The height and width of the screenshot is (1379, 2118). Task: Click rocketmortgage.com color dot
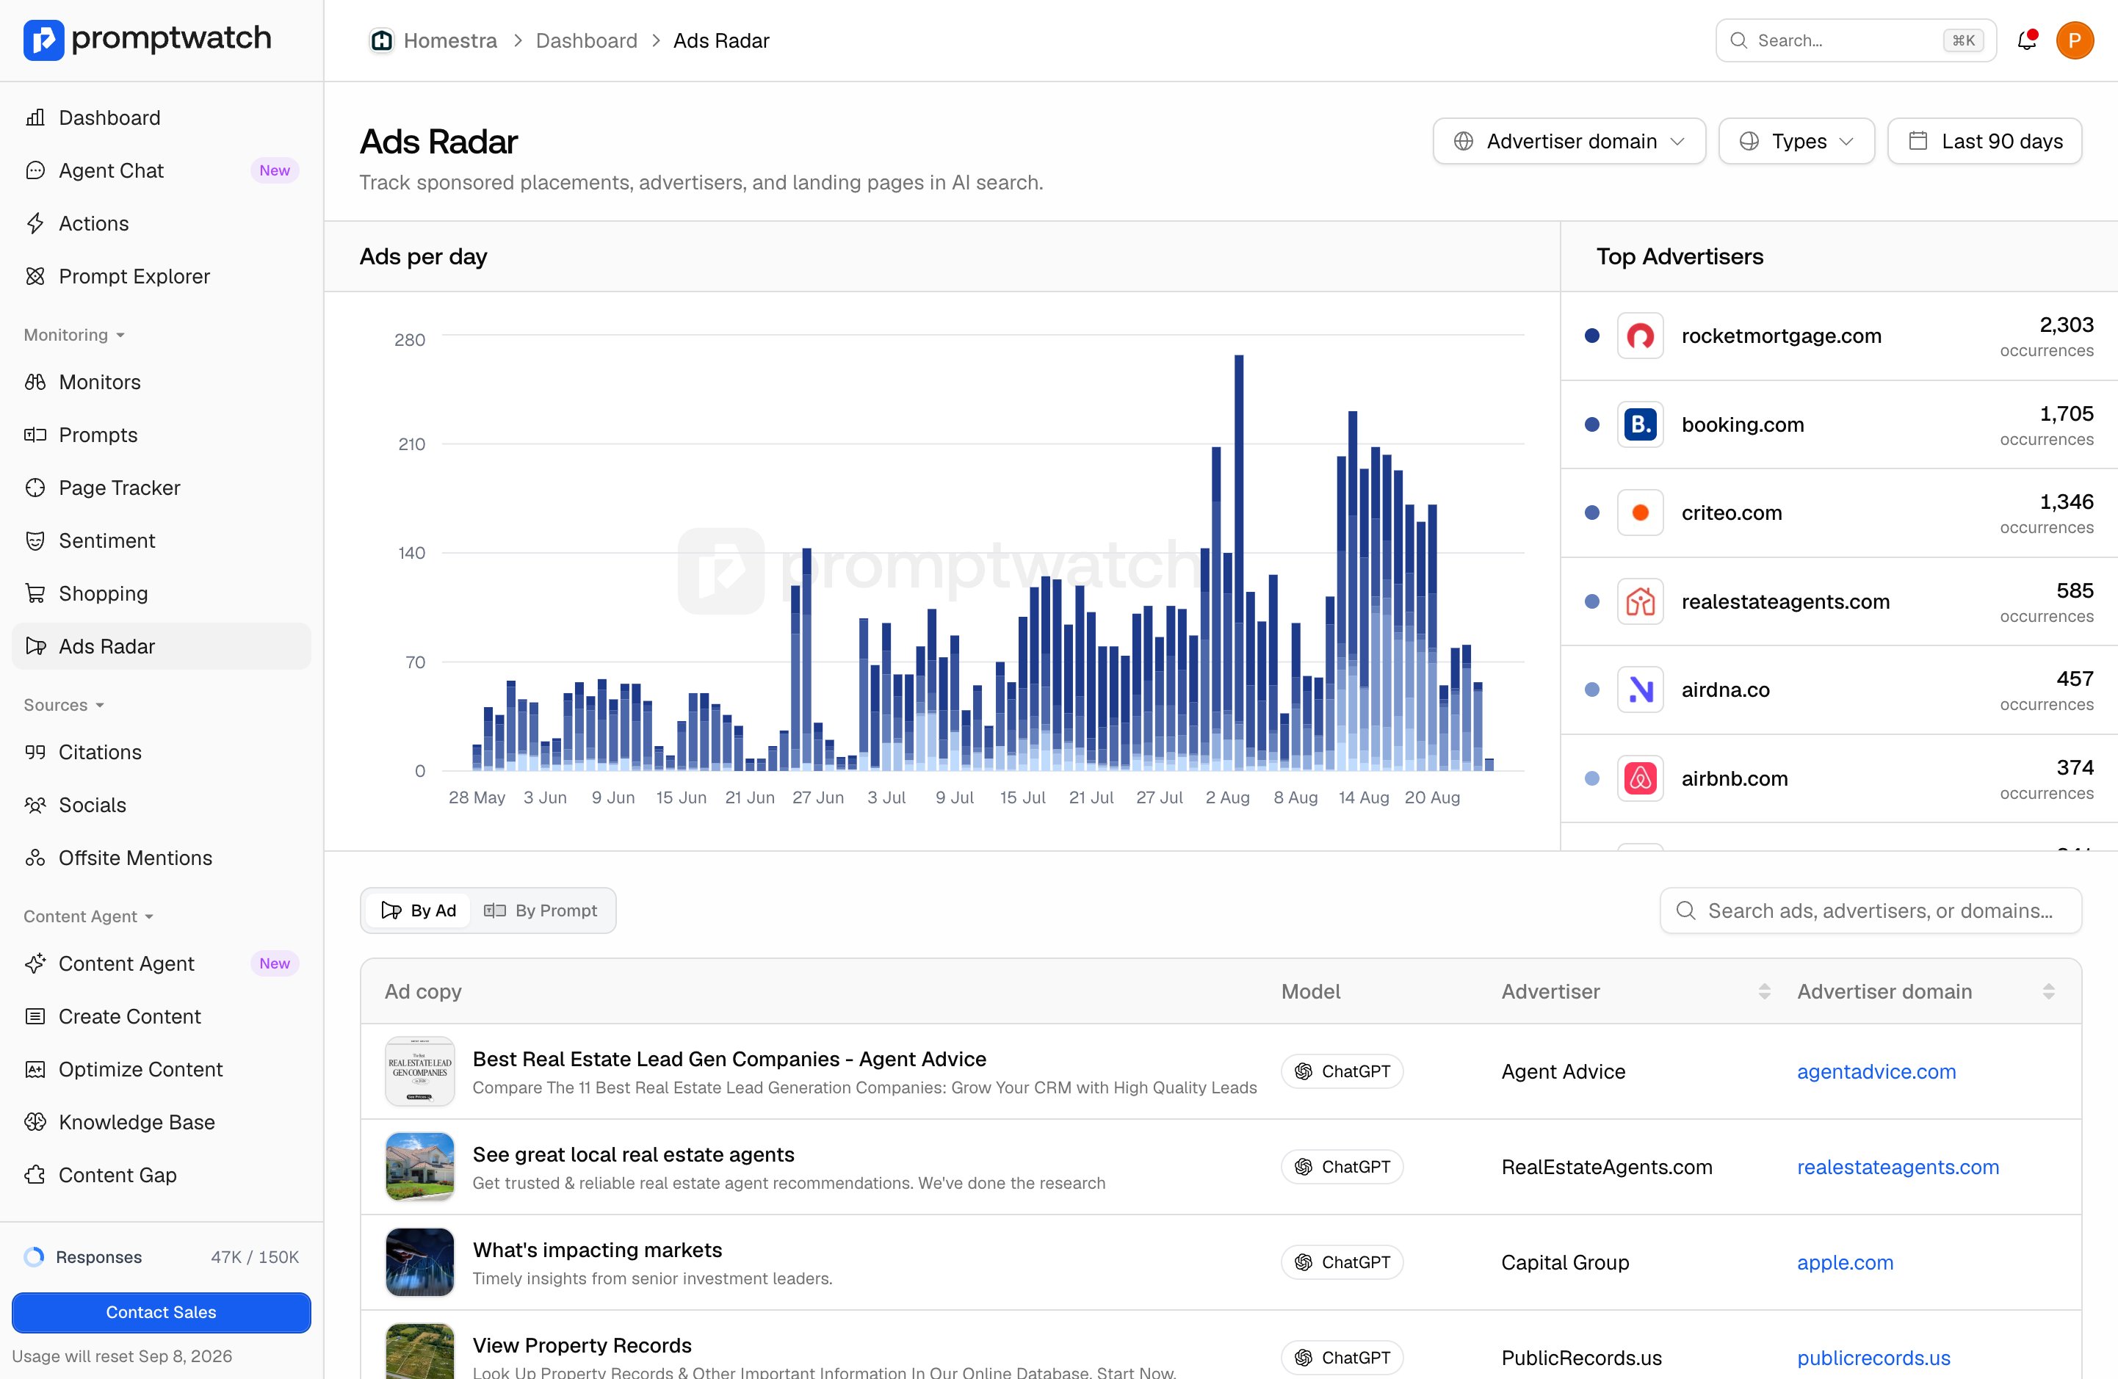coord(1592,336)
